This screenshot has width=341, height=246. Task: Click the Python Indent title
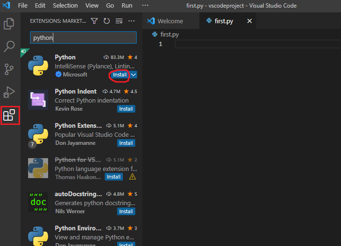[75, 91]
